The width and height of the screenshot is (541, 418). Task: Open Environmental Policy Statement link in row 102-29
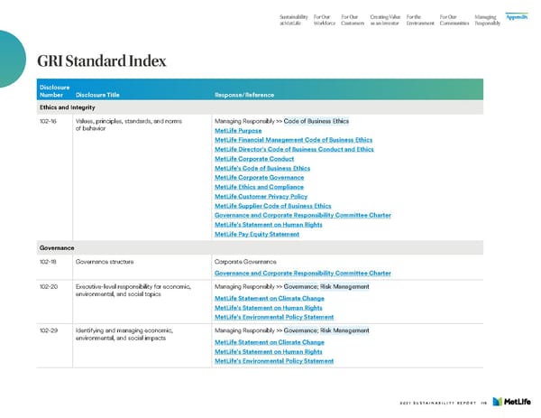coord(273,361)
